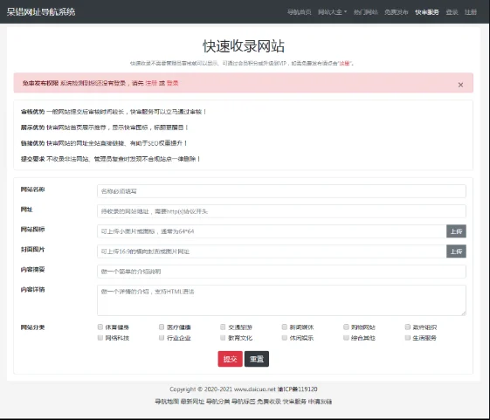This screenshot has width=490, height=420.
Task: Check the 生活服务 category checkbox
Action: [408, 338]
